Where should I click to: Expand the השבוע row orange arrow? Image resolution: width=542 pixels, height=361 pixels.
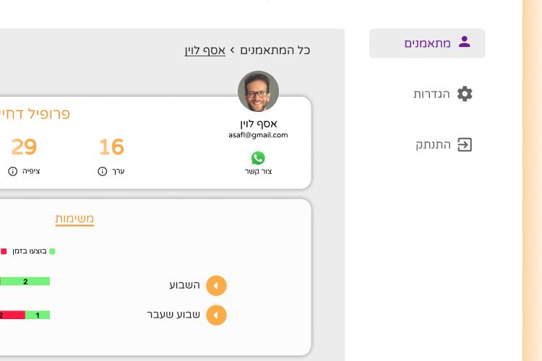coord(216,285)
